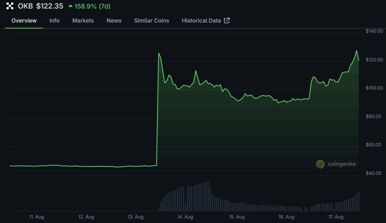Click the 15. Aug date label

coord(237,217)
